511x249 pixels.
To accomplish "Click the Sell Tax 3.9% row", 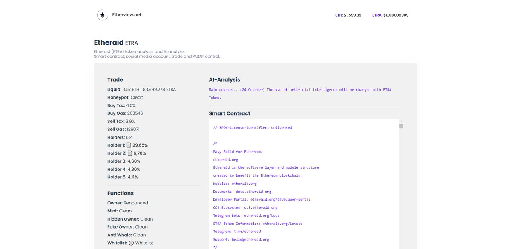I will tap(121, 121).
